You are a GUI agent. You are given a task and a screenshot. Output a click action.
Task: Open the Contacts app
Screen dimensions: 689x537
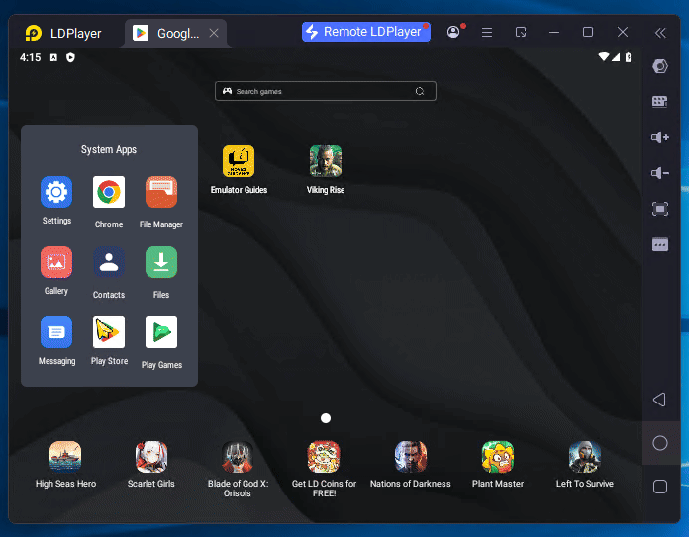click(109, 262)
